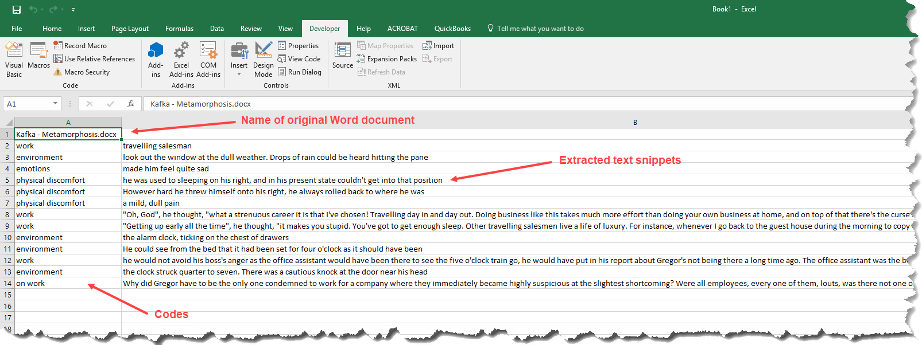The width and height of the screenshot is (922, 345).
Task: Open the Help tab
Action: tap(363, 28)
